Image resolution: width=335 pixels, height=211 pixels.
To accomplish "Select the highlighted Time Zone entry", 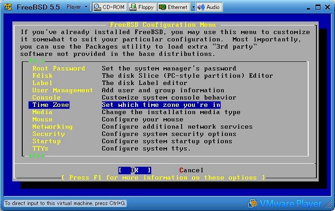I will point(50,105).
